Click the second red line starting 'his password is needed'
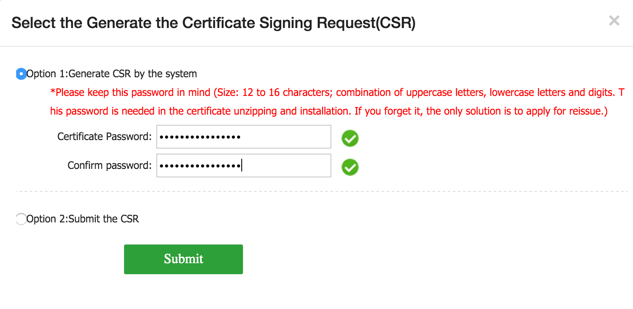The width and height of the screenshot is (633, 309). pyautogui.click(x=329, y=111)
